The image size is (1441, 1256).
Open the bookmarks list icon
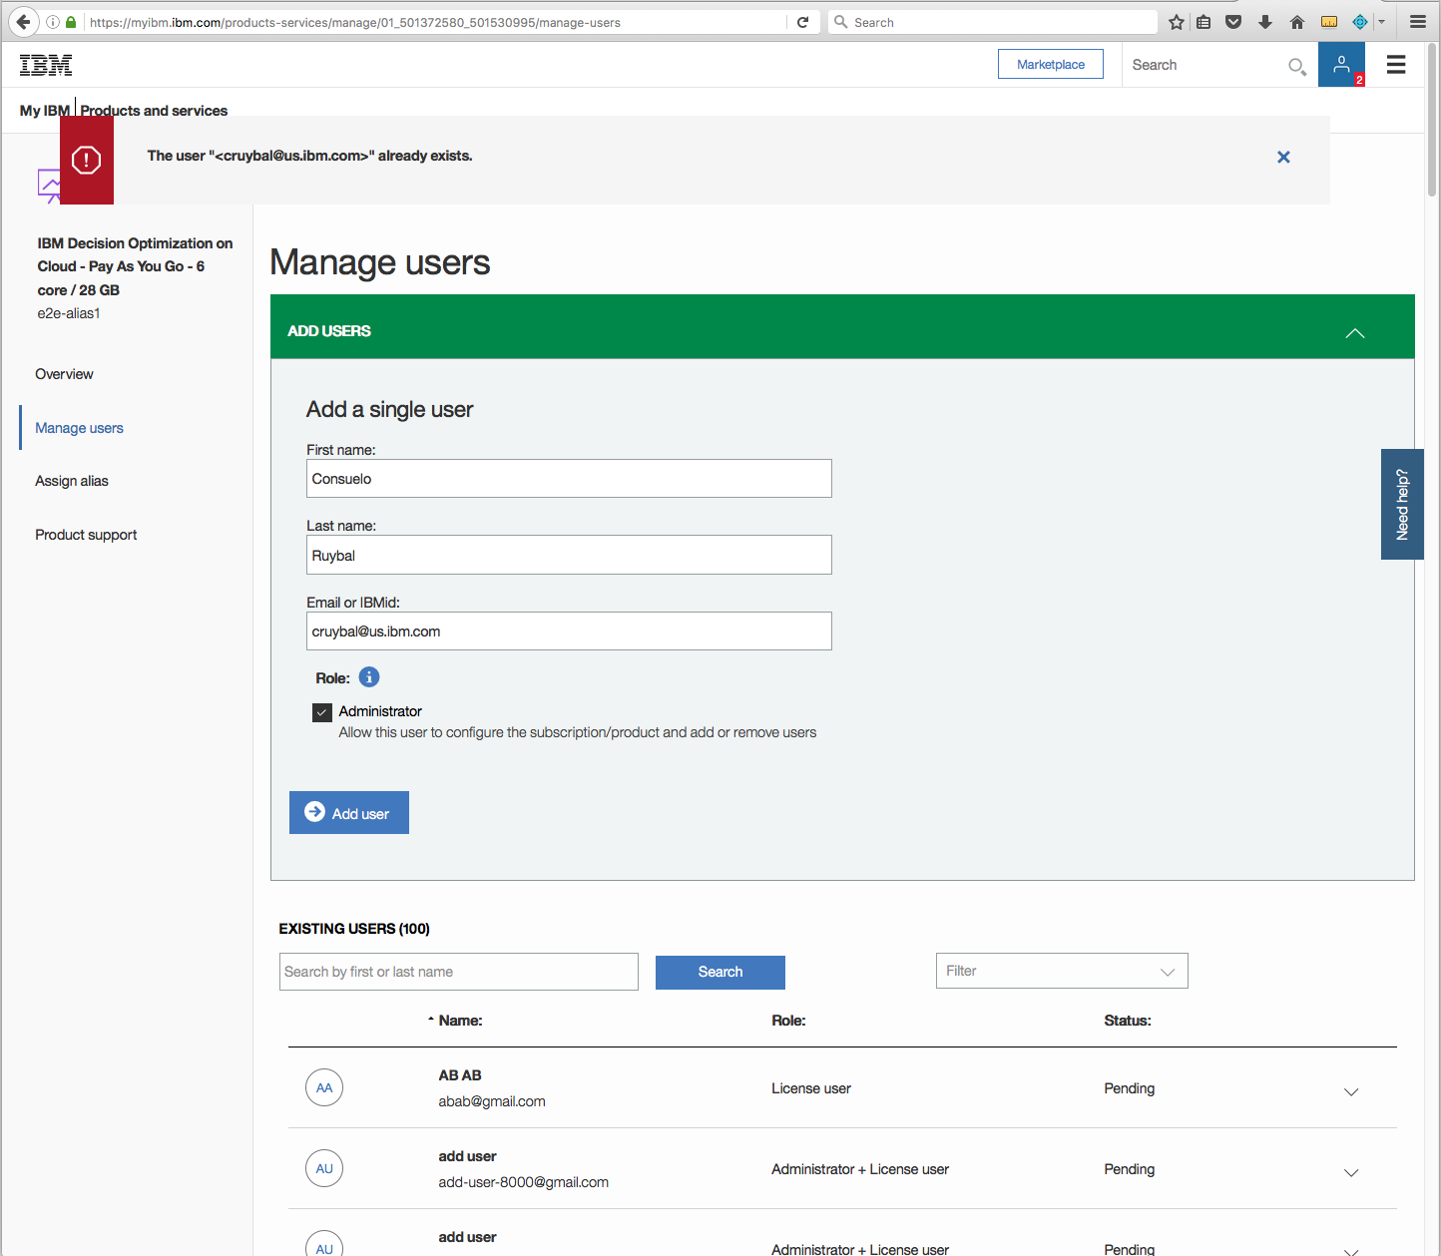tap(1204, 22)
